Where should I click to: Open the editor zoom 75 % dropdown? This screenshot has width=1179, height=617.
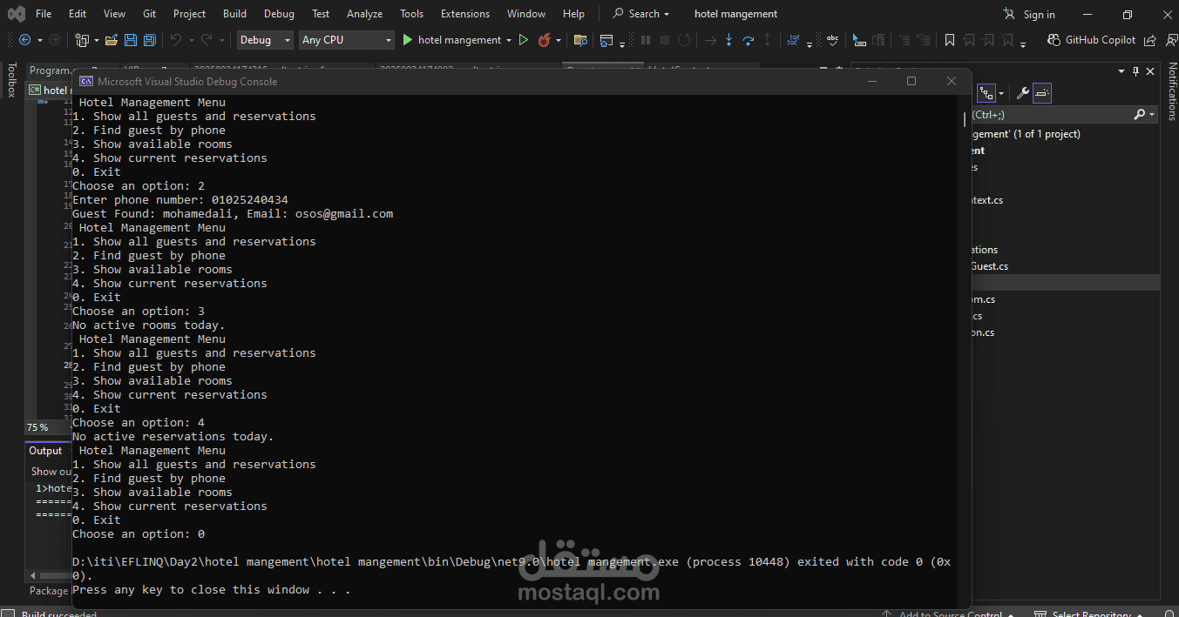coord(47,427)
